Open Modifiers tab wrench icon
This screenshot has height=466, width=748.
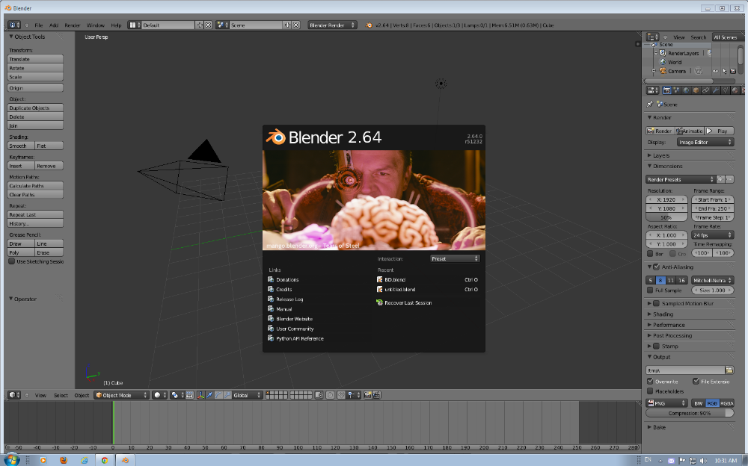click(716, 90)
